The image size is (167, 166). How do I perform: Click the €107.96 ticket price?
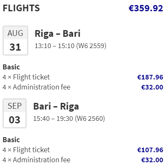[150, 150]
